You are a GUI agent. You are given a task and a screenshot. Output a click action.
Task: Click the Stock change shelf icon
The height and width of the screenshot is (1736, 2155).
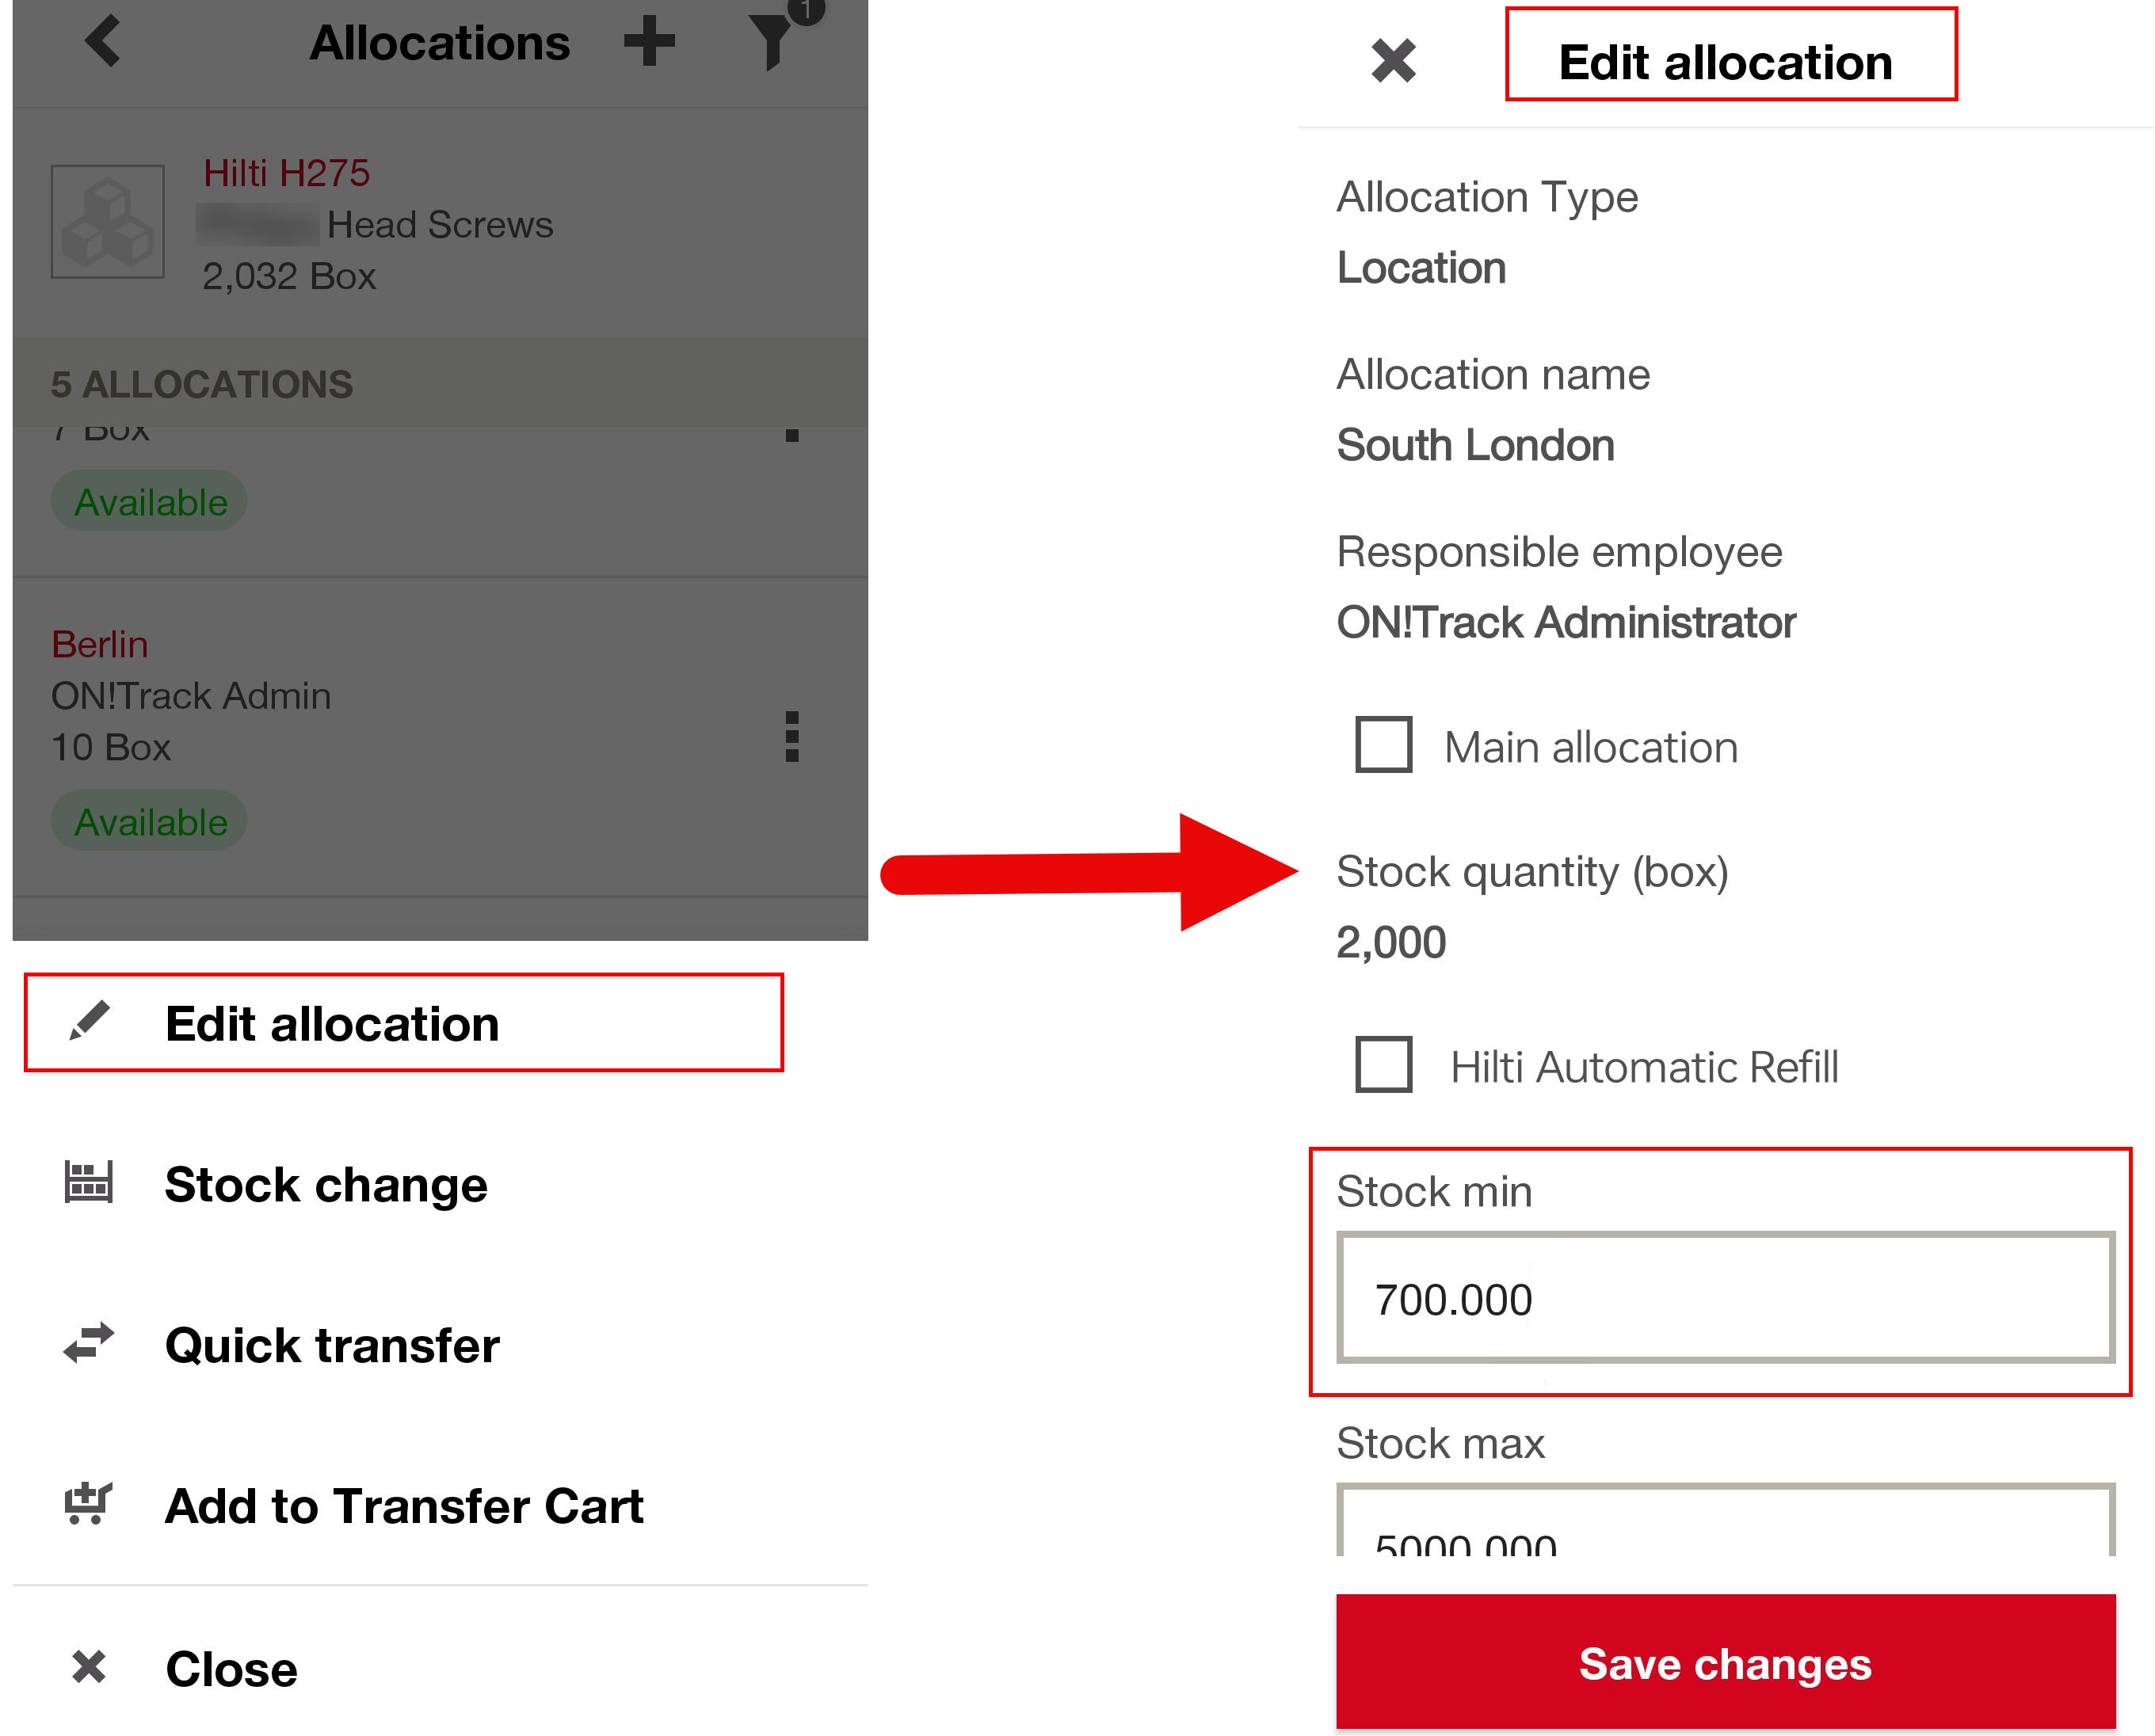[x=88, y=1183]
